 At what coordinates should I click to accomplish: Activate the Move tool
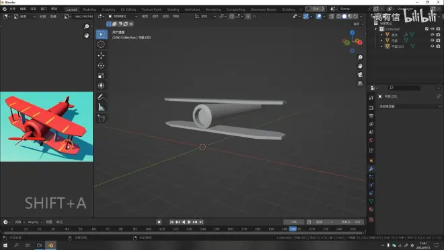(101, 56)
